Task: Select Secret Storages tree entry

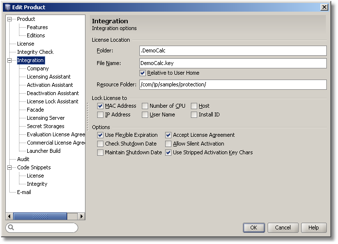Action: [46, 126]
